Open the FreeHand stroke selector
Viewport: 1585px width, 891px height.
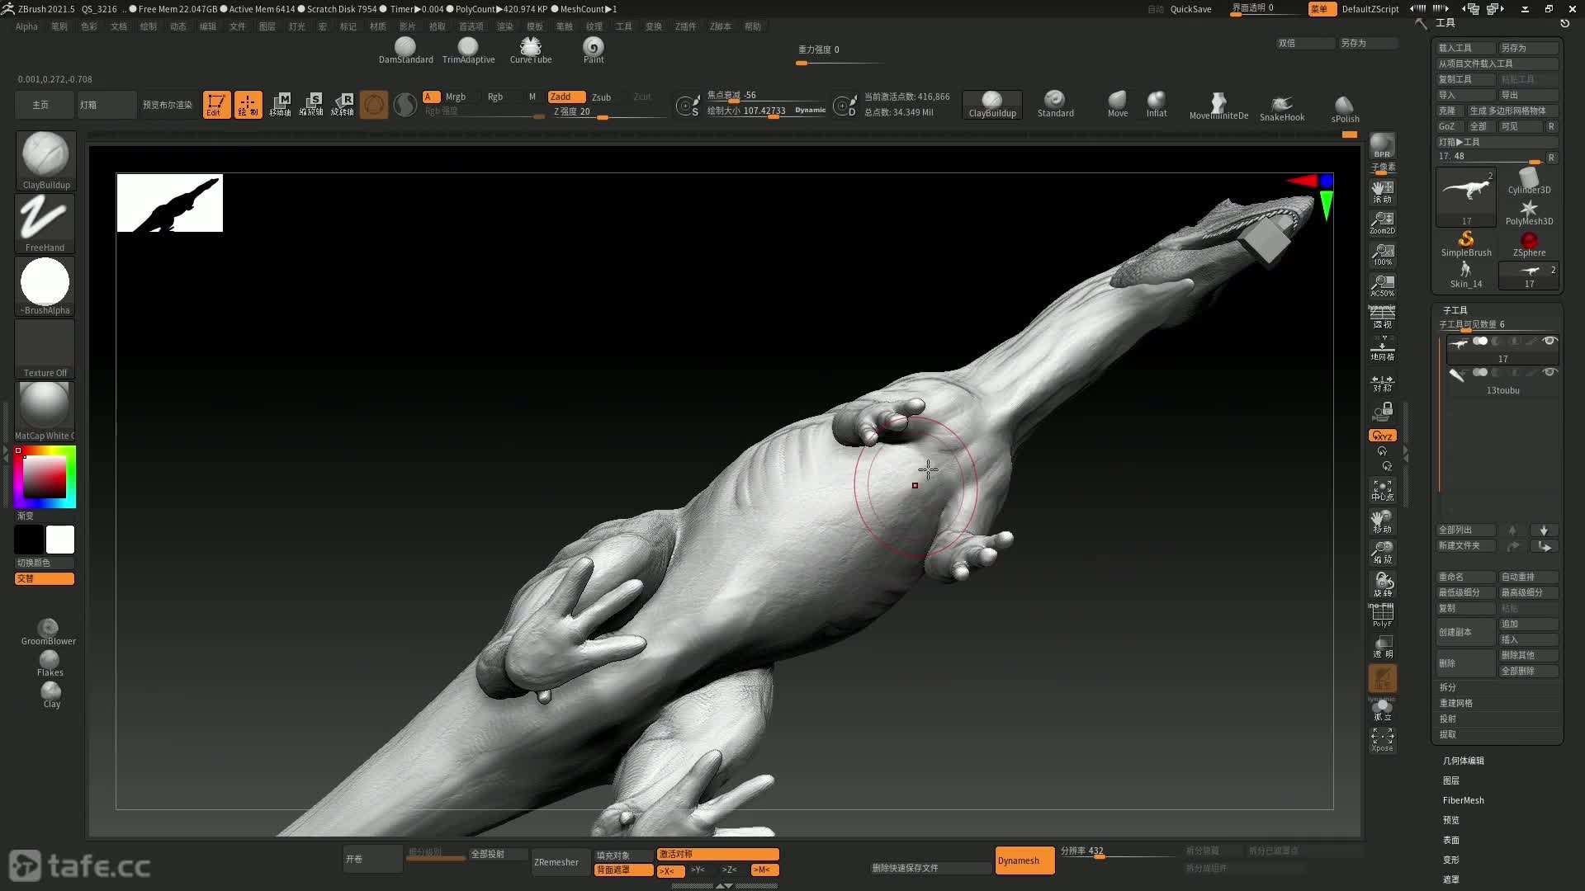45,224
